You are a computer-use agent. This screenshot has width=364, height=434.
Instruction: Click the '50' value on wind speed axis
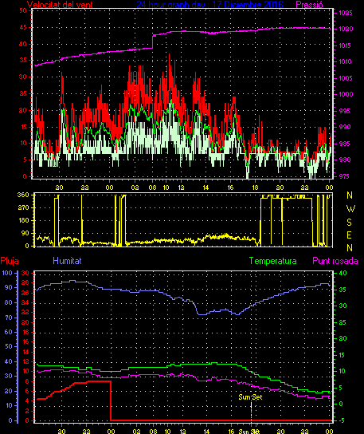pyautogui.click(x=23, y=10)
